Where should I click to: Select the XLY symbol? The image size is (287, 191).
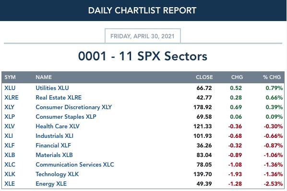pyautogui.click(x=9, y=107)
